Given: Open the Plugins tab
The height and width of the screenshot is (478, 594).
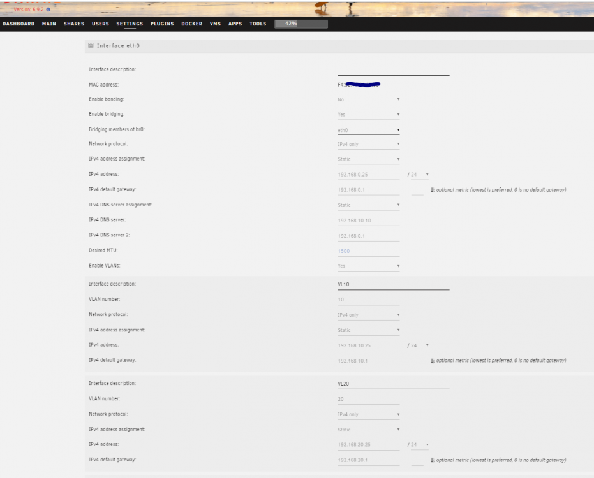Looking at the screenshot, I should pos(162,24).
